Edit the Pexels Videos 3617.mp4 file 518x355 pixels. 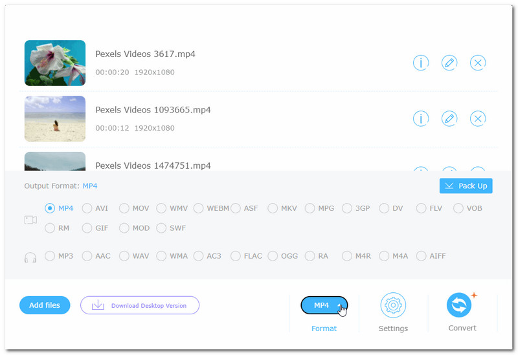coord(449,63)
